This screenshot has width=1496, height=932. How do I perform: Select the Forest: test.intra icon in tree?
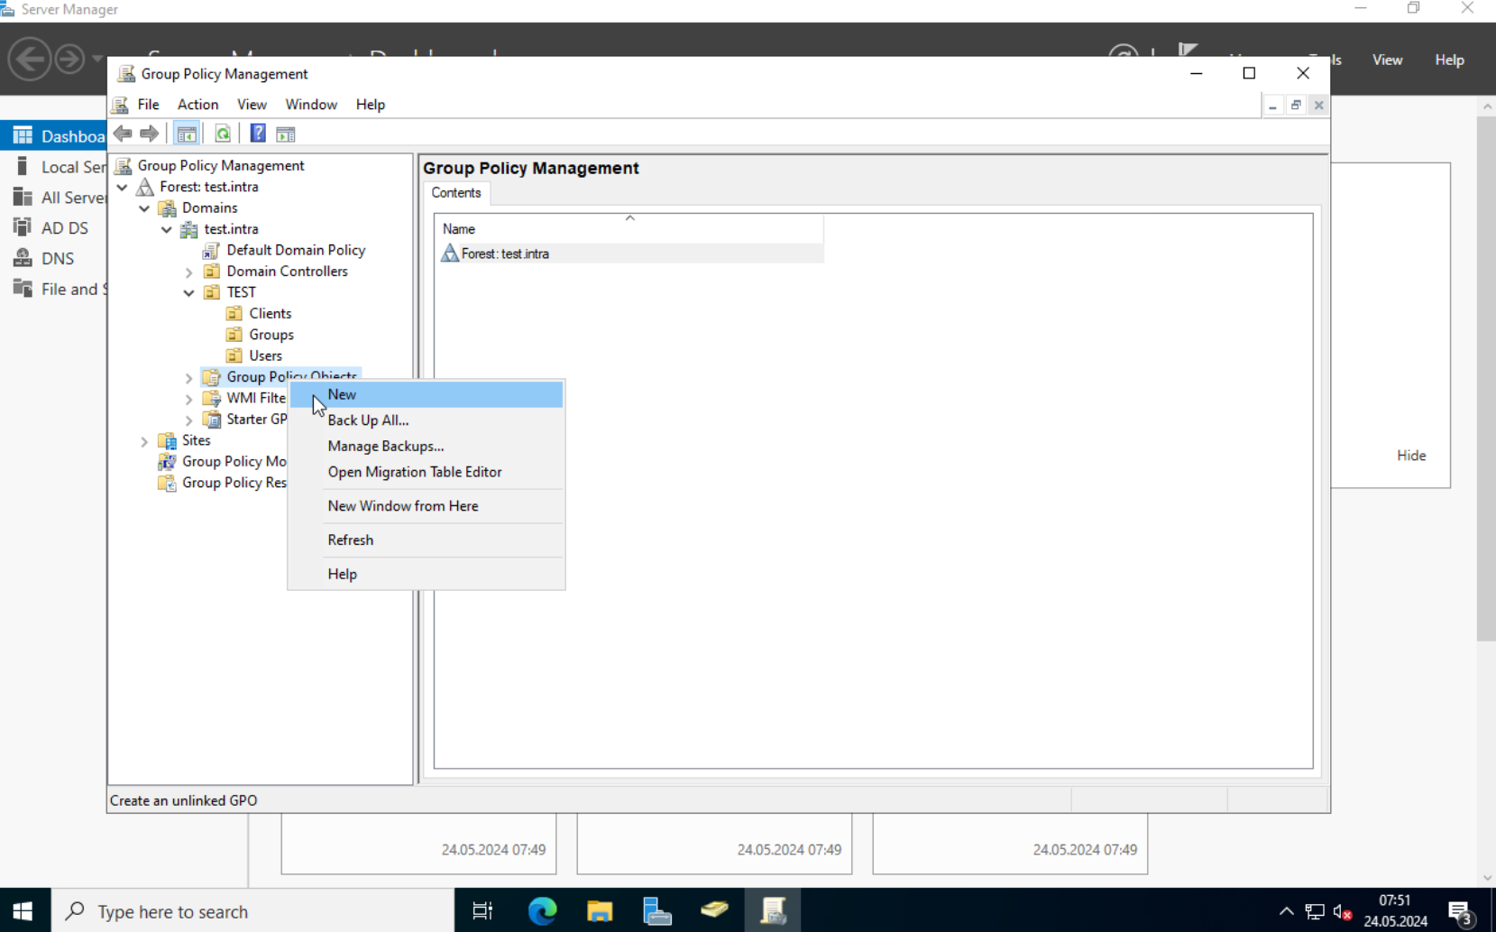(x=145, y=187)
